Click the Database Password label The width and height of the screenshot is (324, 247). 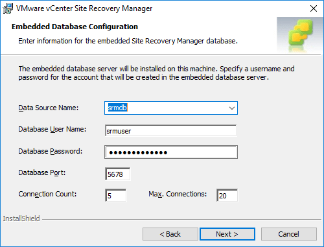[51, 151]
